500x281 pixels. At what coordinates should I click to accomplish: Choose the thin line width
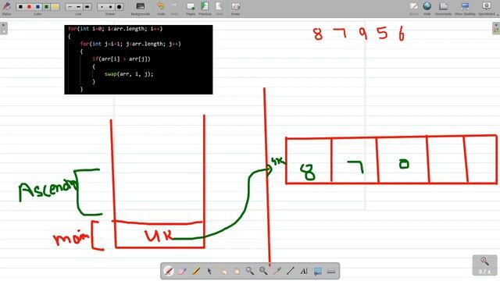(x=70, y=7)
